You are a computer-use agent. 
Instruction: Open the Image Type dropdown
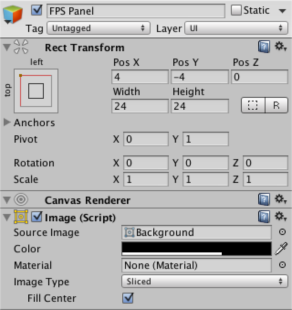coord(204,282)
